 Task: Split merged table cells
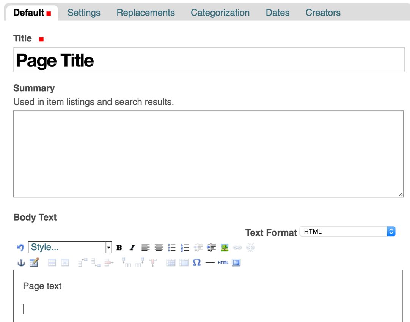point(170,262)
